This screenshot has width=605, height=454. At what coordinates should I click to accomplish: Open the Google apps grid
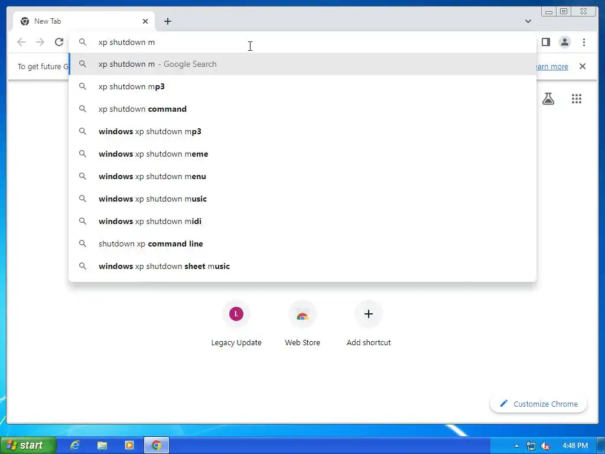[576, 99]
